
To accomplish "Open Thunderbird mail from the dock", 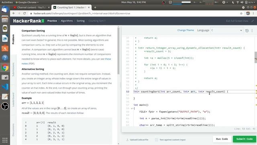I will coord(5,9).
